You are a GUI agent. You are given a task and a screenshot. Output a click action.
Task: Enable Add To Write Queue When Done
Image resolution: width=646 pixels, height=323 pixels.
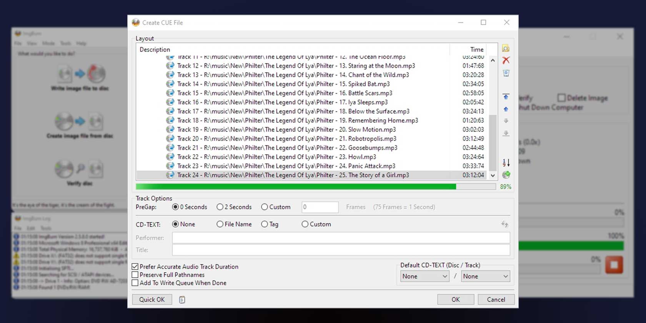(x=135, y=283)
